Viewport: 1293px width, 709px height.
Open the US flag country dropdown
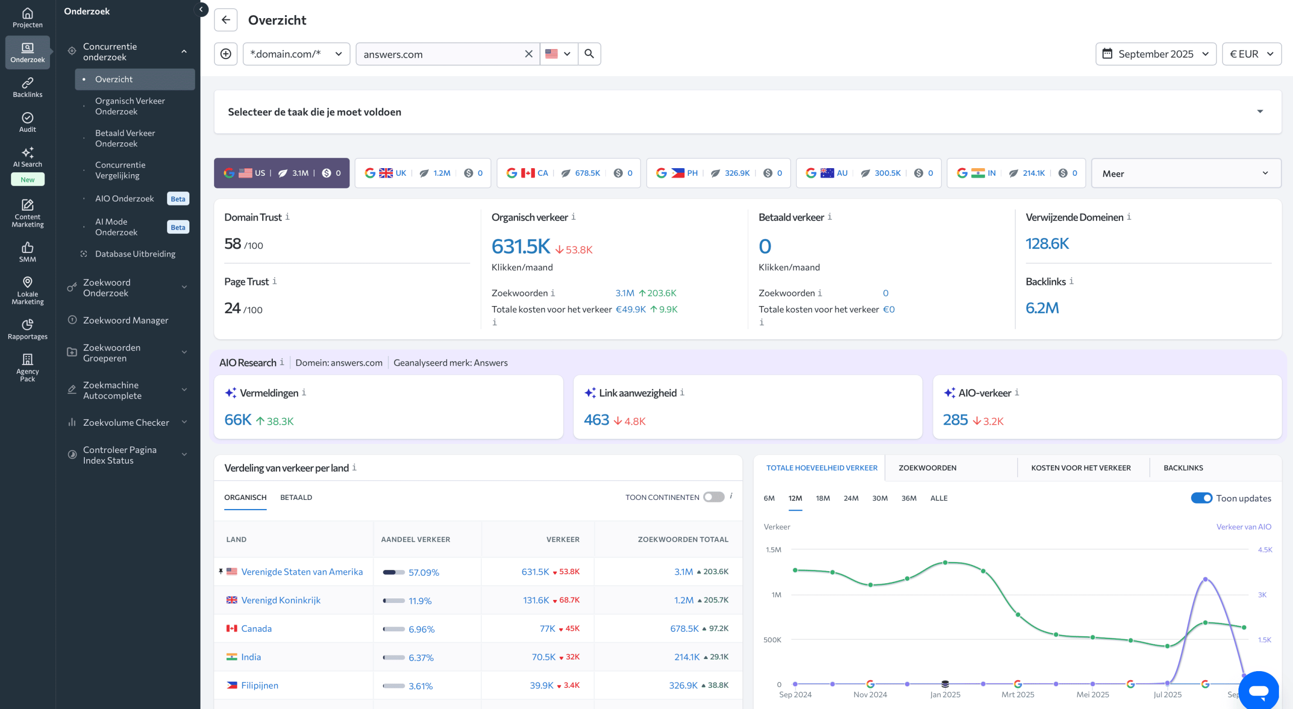(559, 54)
